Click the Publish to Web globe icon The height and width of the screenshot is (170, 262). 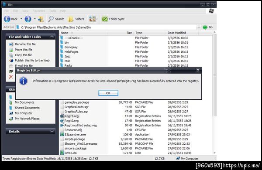click(x=11, y=61)
